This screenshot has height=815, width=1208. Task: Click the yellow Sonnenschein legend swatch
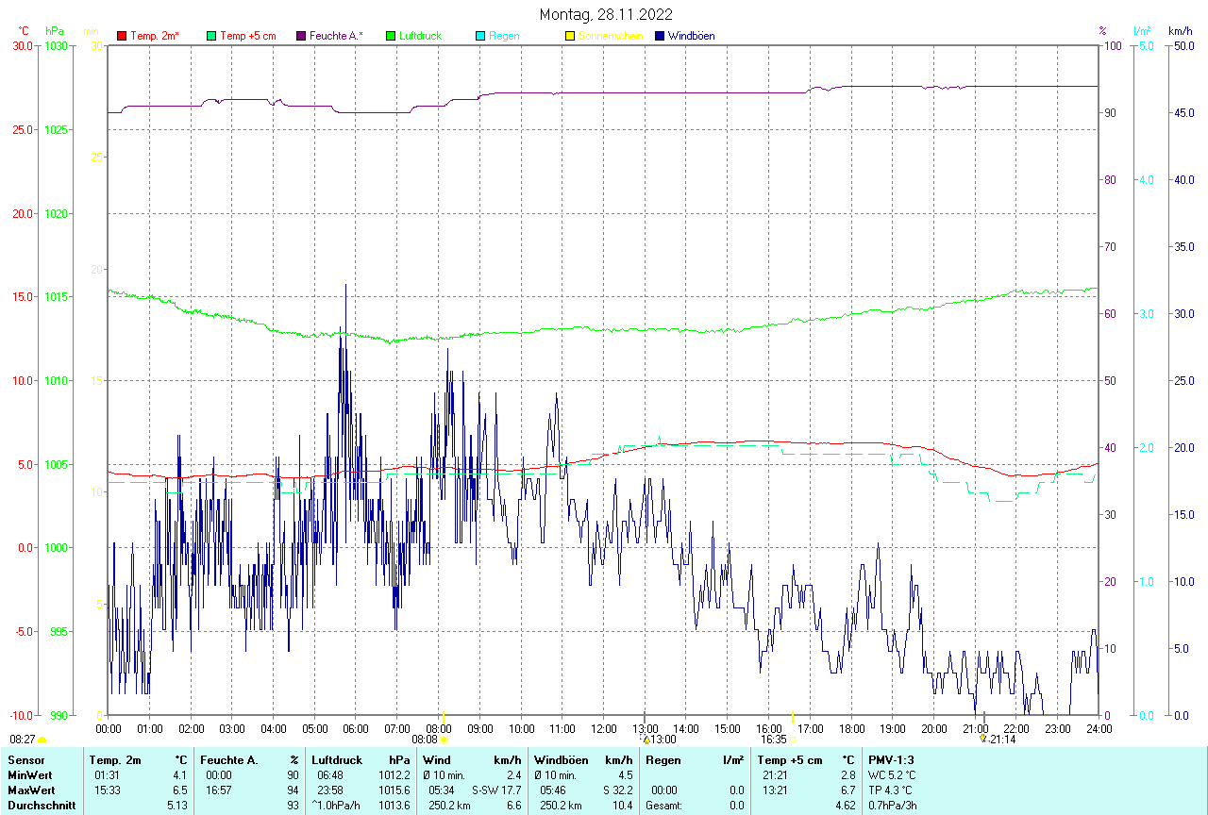pos(570,36)
